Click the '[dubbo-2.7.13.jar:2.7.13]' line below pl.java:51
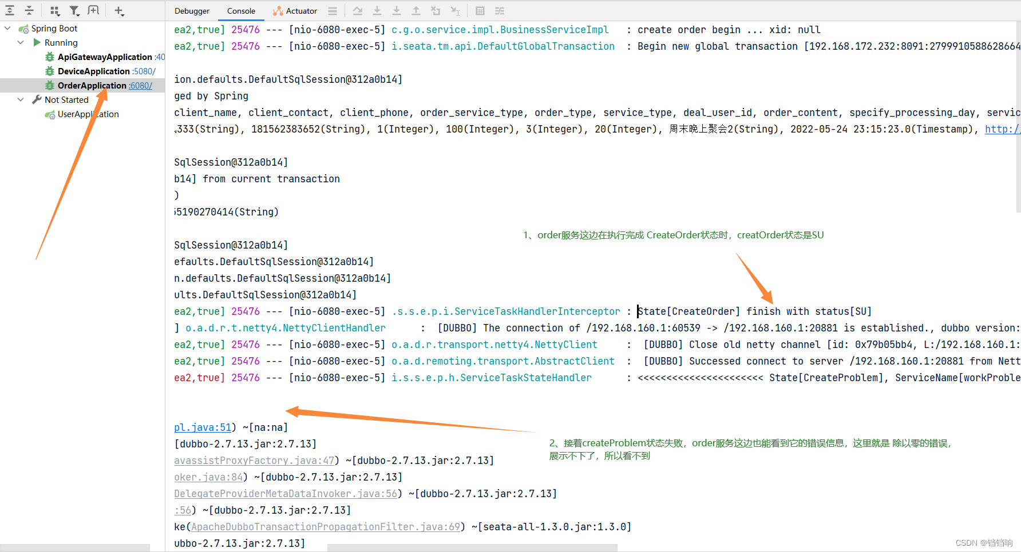The image size is (1021, 552). tap(245, 444)
